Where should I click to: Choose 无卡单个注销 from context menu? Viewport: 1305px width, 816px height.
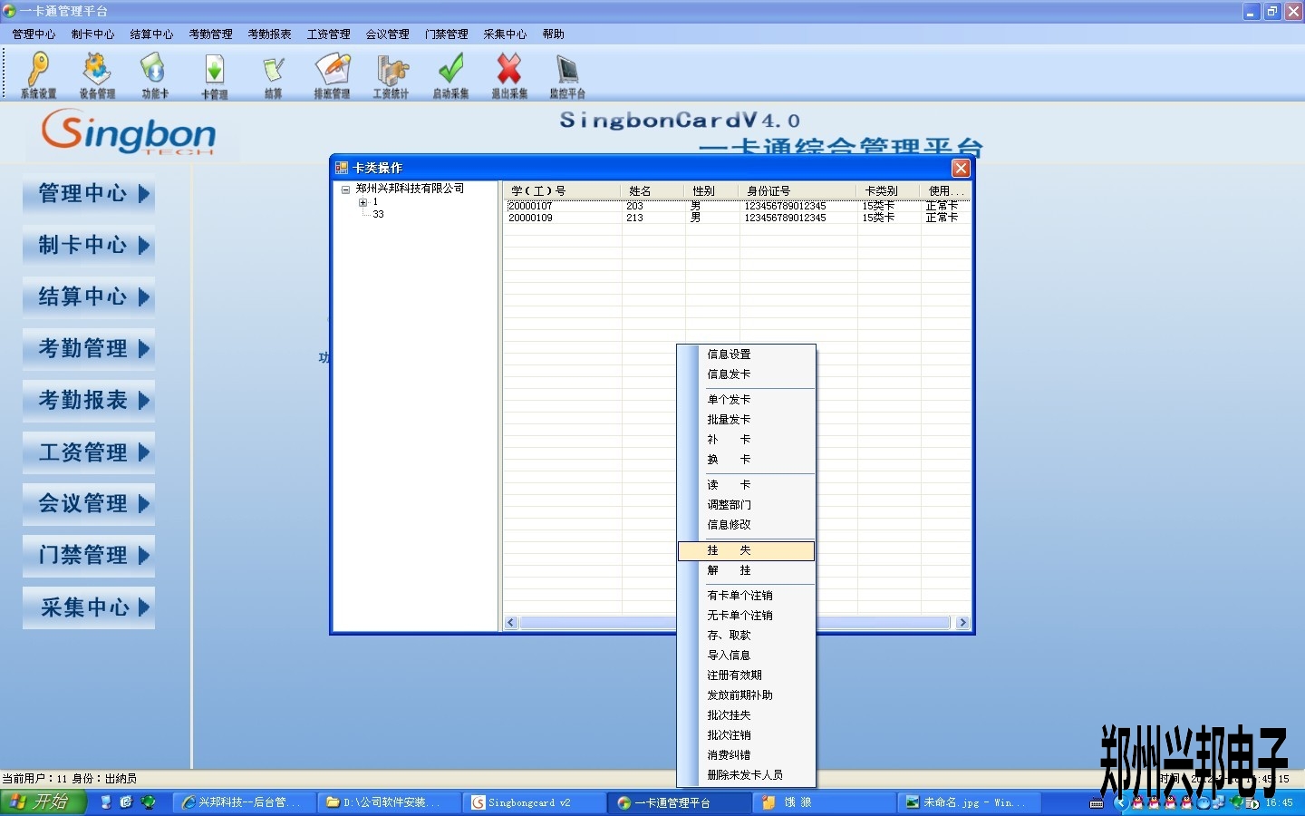(x=746, y=616)
